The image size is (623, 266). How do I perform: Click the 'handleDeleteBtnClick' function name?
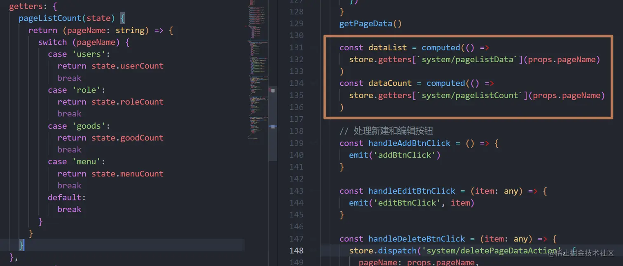click(417, 239)
